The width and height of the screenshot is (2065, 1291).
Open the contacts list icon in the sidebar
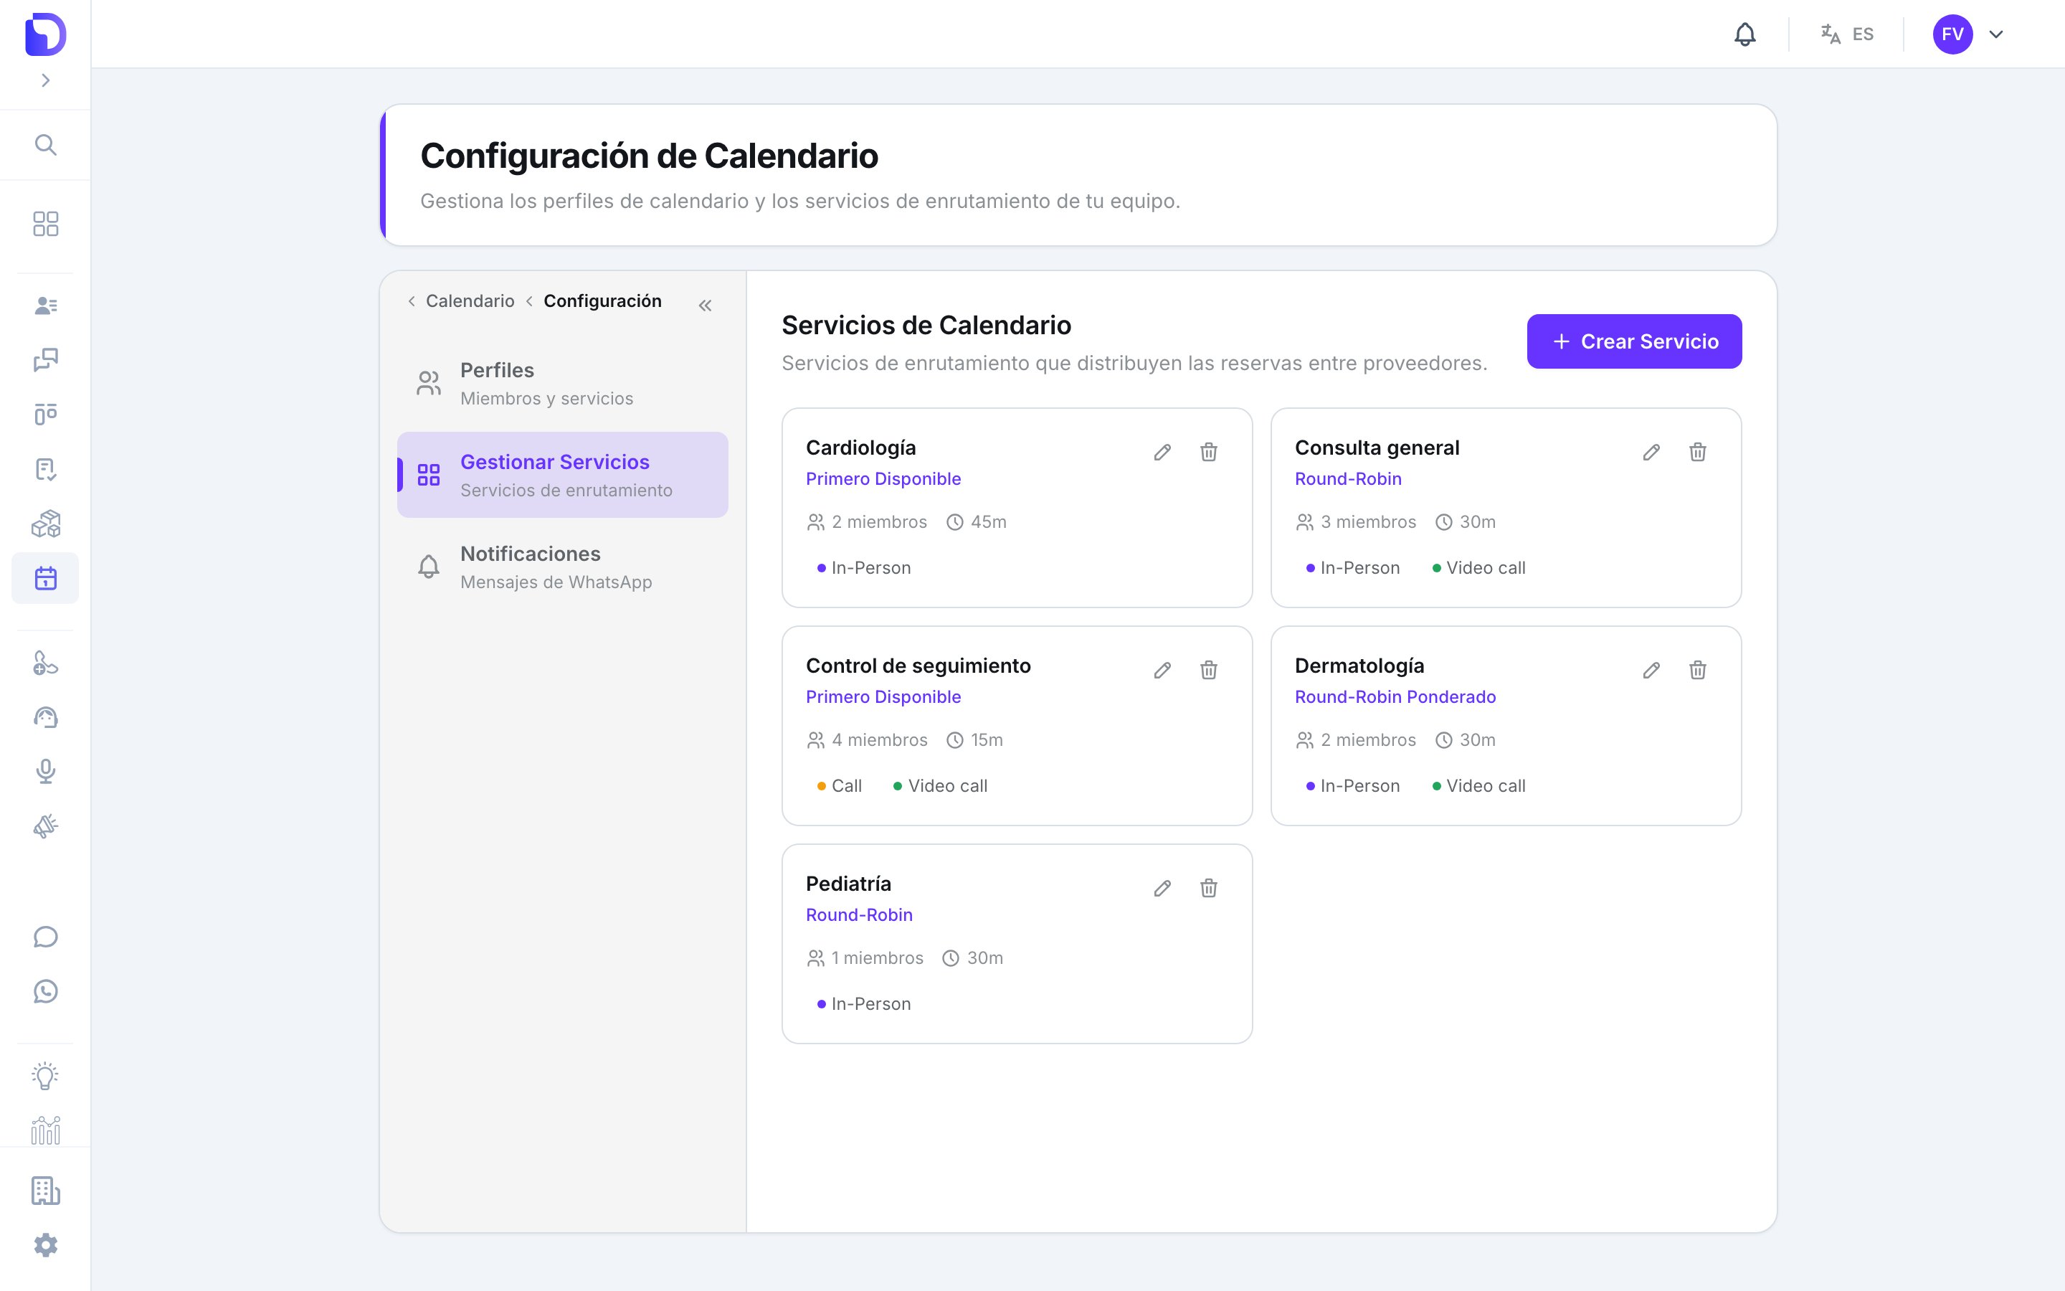coord(45,306)
